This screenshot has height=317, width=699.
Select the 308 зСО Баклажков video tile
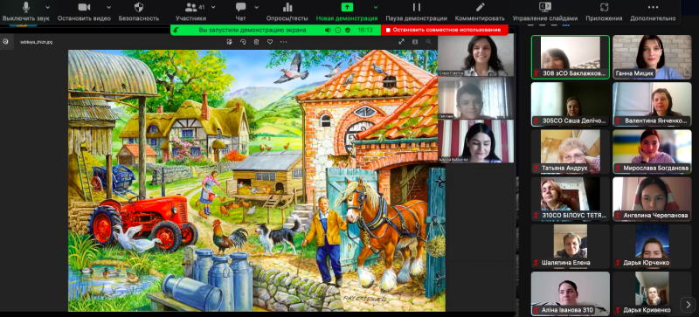pos(571,57)
